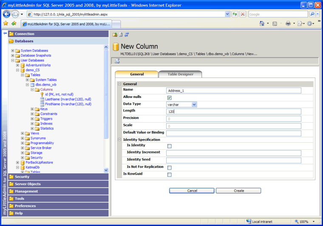Click the Identity Seed input field
Viewport: 323px width, 226px height.
pos(234,160)
